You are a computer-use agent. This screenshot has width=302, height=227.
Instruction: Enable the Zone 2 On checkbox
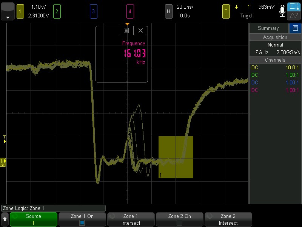click(x=180, y=222)
